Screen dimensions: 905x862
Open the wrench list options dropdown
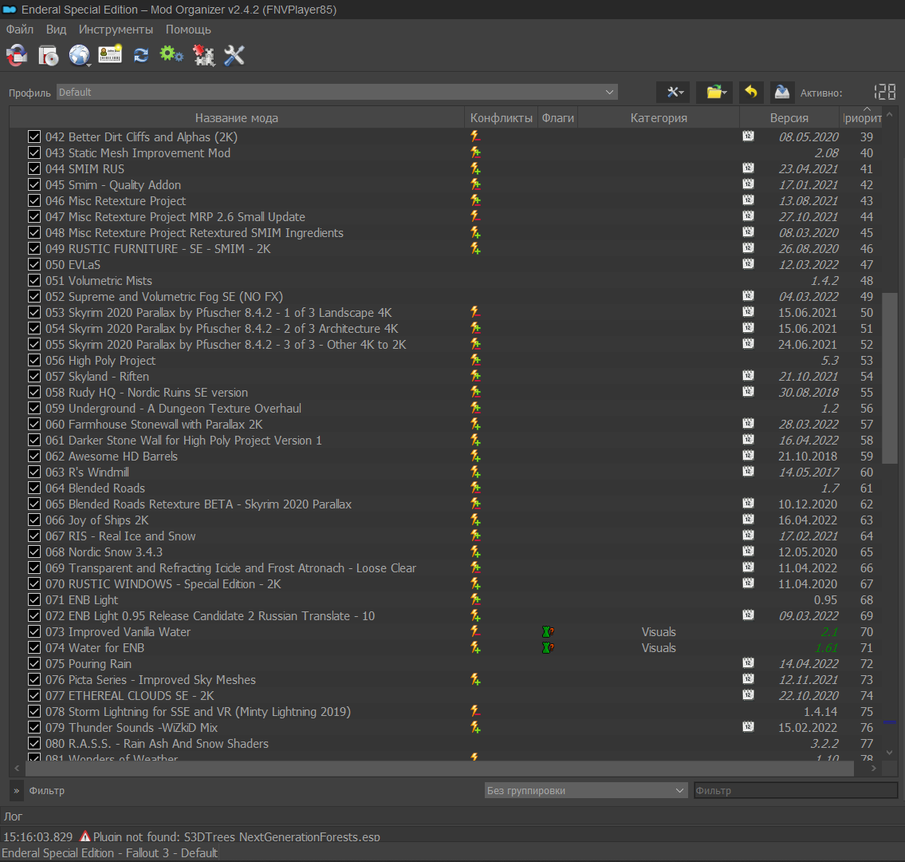tap(675, 92)
